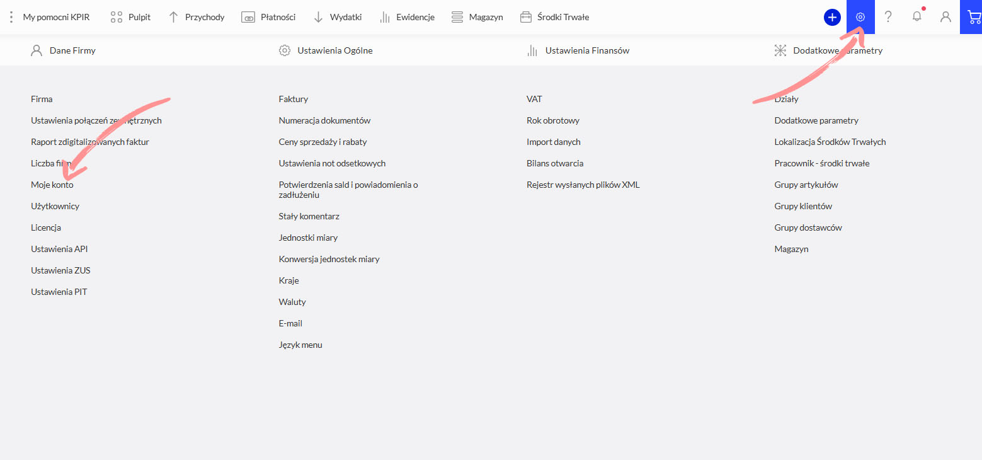Viewport: 982px width, 460px height.
Task: Click the Użytkownicy link
Action: coord(55,206)
